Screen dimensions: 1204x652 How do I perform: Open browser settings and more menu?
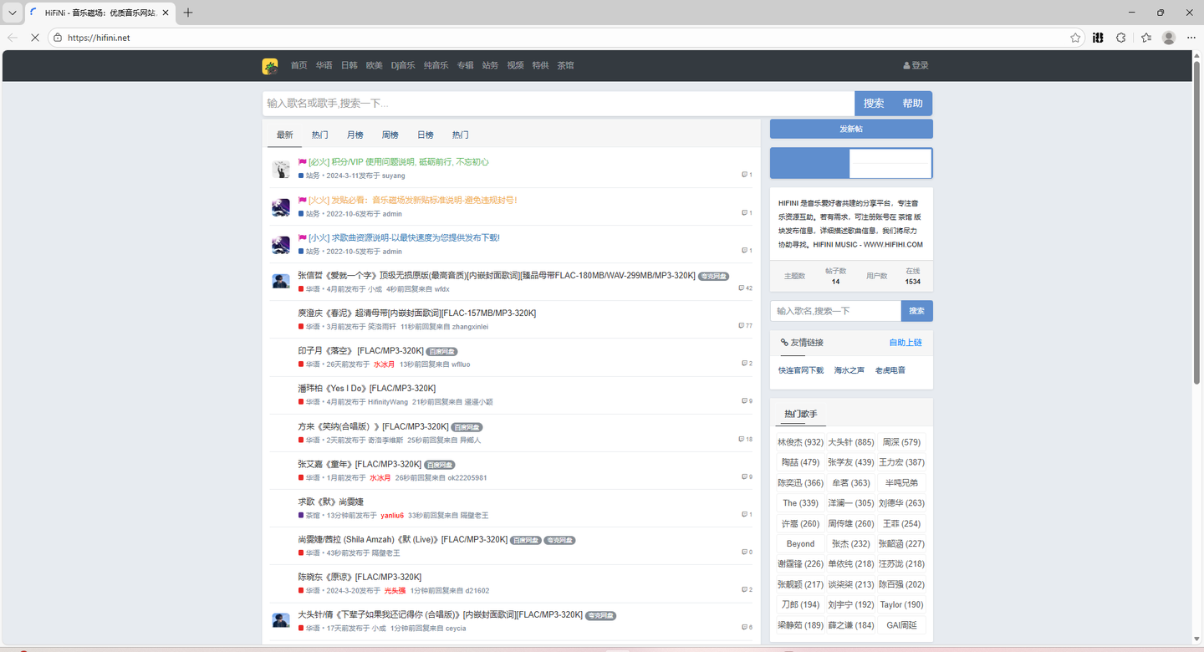pos(1191,38)
